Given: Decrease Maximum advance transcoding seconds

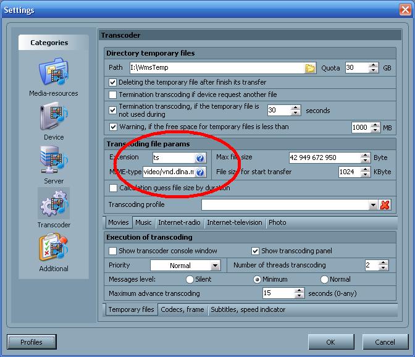Looking at the screenshot, I should point(299,296).
